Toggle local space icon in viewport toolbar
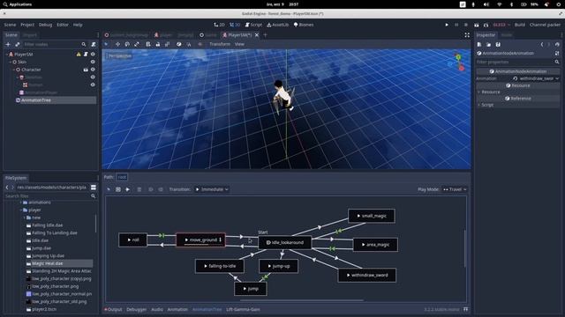This screenshot has height=317, width=565. (179, 44)
